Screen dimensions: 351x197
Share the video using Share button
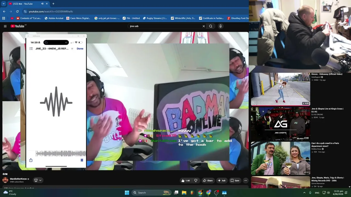tap(208, 181)
